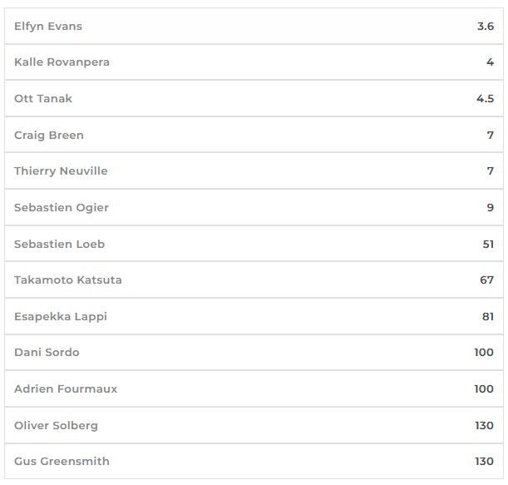Choose Thierry Neuville's odds of 7

pos(491,171)
